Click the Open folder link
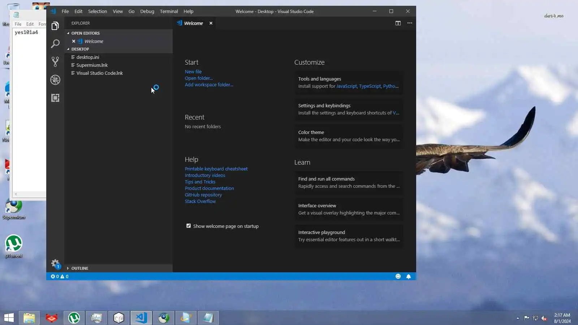This screenshot has width=578, height=325. (x=199, y=78)
